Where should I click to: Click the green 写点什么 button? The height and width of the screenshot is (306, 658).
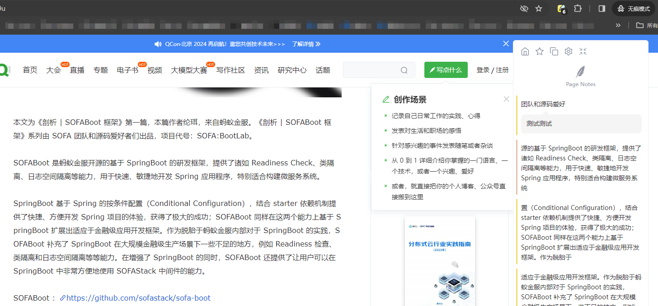point(446,70)
